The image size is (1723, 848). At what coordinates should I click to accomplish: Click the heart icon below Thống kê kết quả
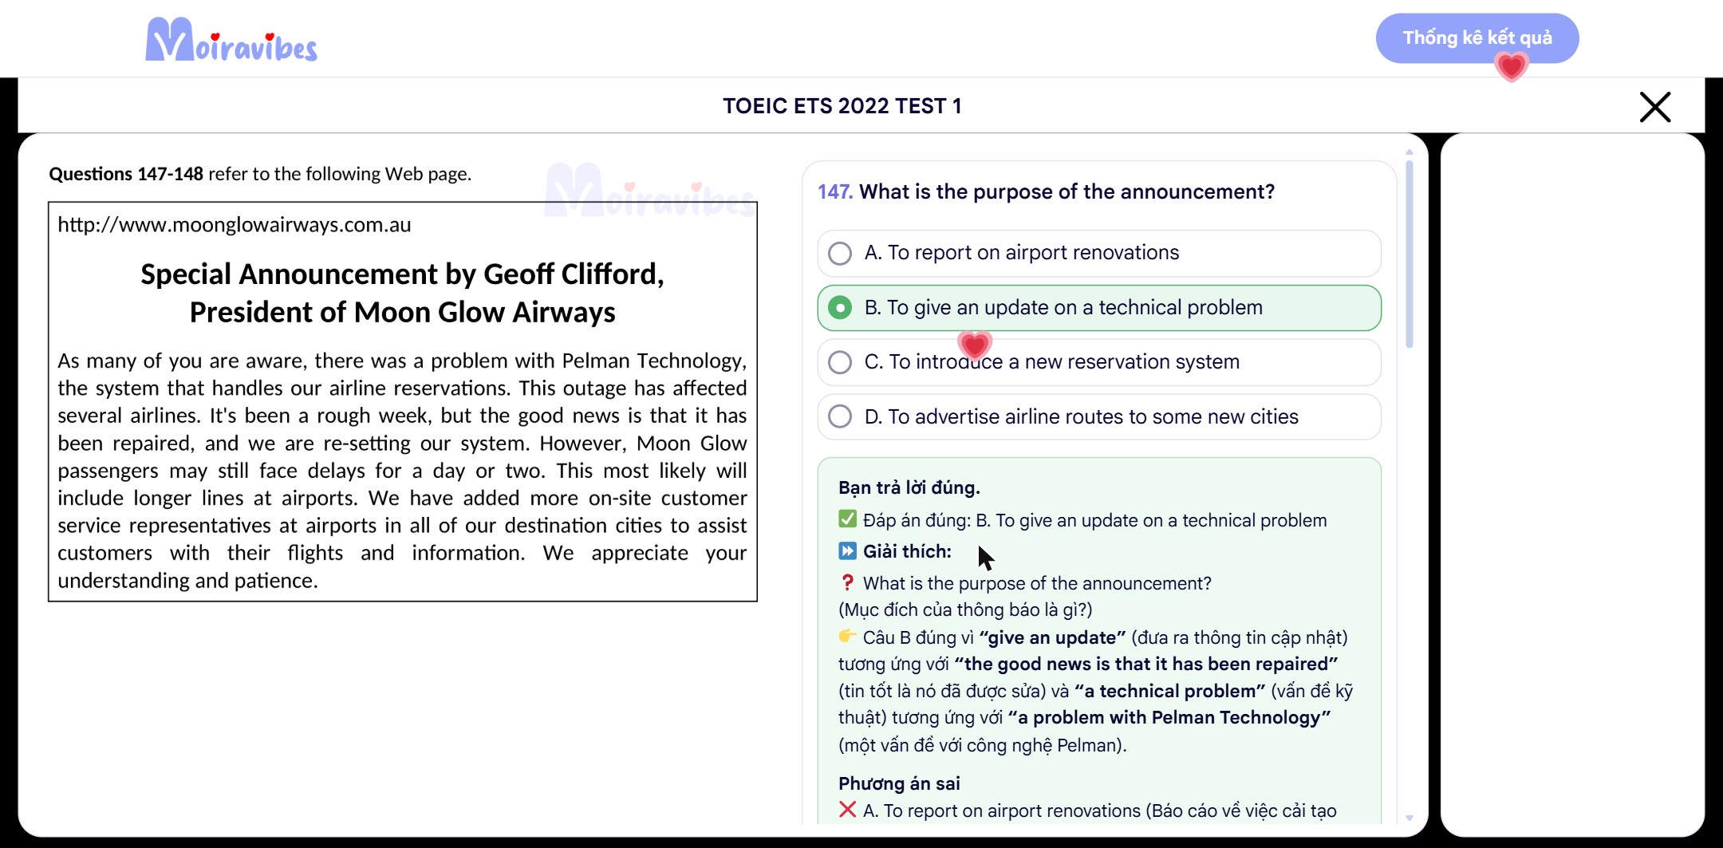click(x=1511, y=67)
